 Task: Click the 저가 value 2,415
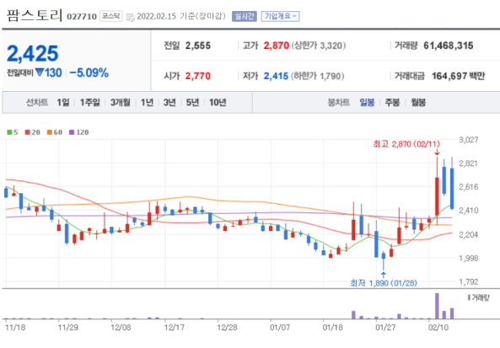pos(276,76)
